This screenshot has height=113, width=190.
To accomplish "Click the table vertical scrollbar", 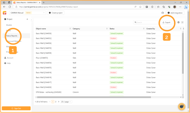I will [x=183, y=53].
